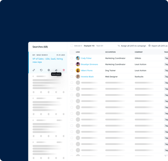
Task: Open Albert Flores lead profile link
Action: (87, 71)
